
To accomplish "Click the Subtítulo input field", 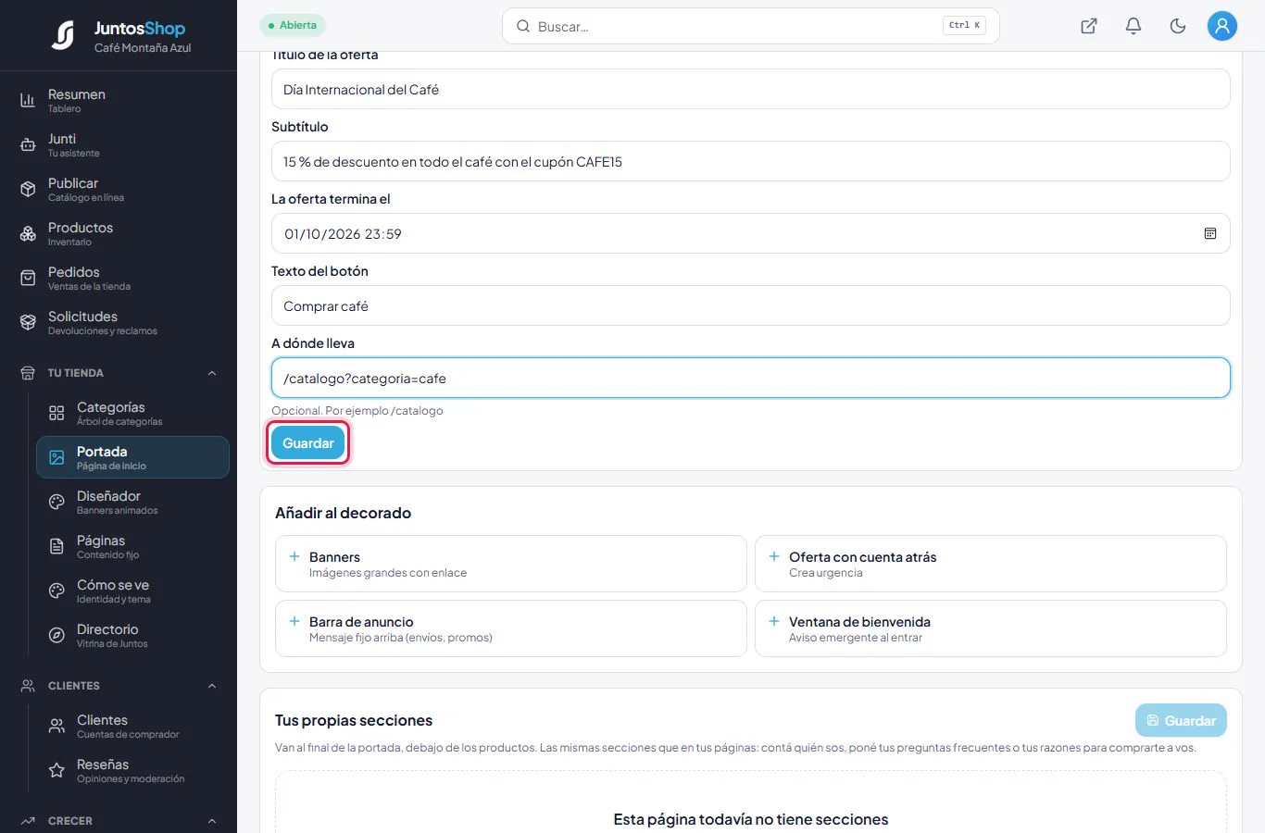I will tap(750, 161).
